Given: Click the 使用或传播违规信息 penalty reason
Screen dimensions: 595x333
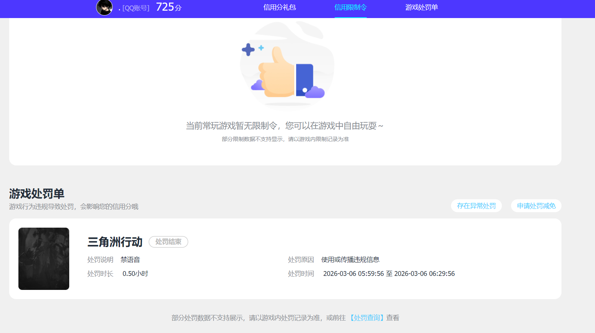Looking at the screenshot, I should [x=350, y=260].
